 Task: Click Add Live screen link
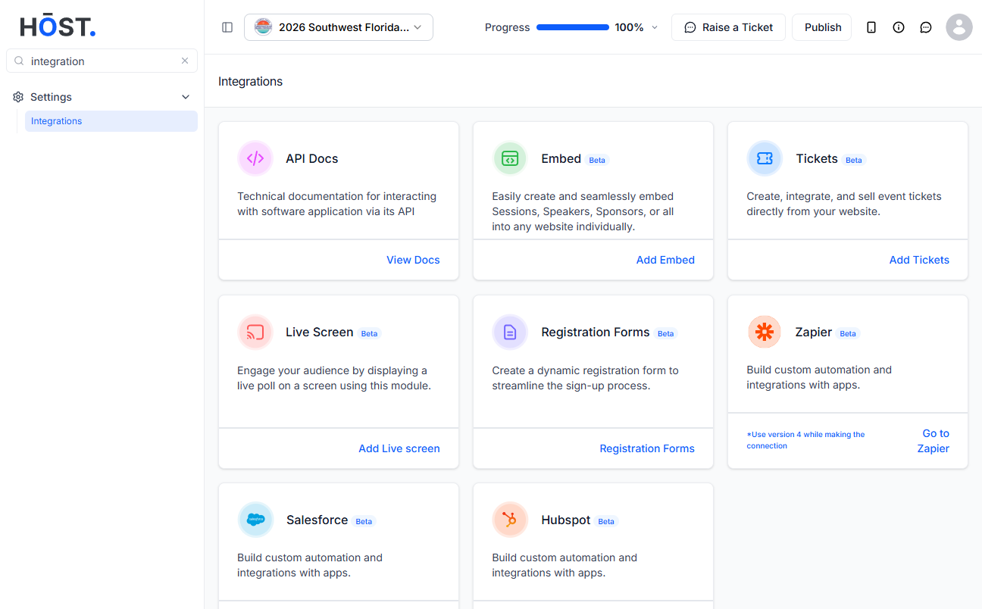399,448
